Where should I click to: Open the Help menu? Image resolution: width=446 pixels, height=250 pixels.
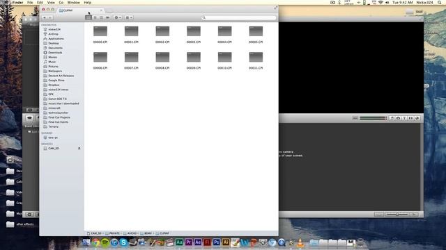point(88,2)
